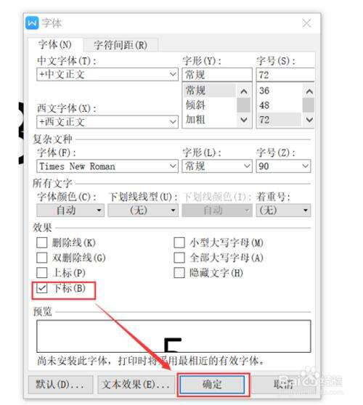Click up arrow in font style list
363x405 pixels.
(244, 91)
